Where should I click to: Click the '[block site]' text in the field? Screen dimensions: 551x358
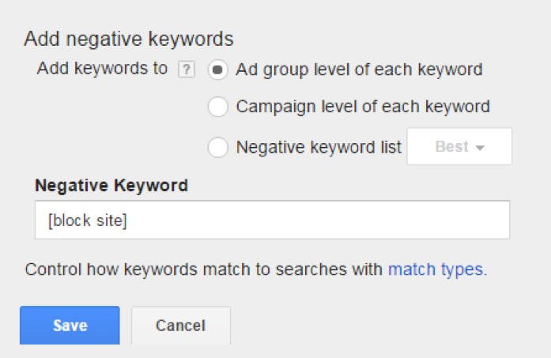coord(87,220)
